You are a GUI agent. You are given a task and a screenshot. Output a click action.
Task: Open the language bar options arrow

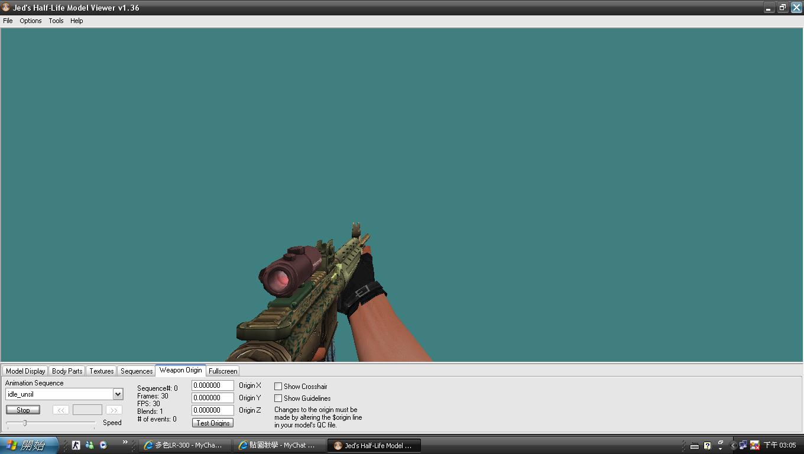[721, 449]
